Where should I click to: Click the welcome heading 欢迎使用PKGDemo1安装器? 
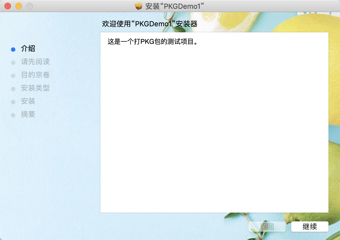point(149,23)
